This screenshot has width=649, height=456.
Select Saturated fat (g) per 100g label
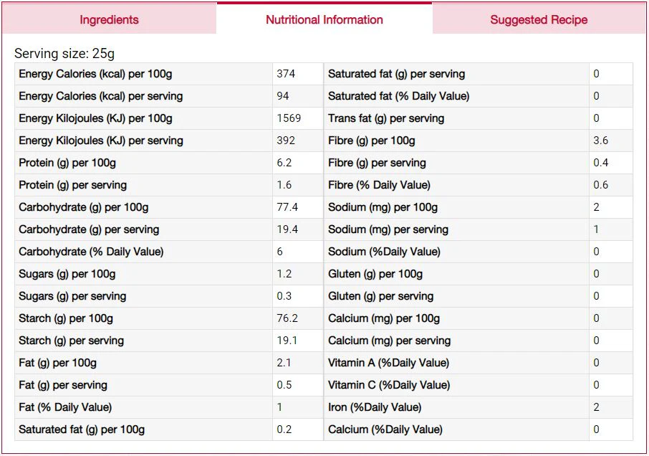(82, 429)
